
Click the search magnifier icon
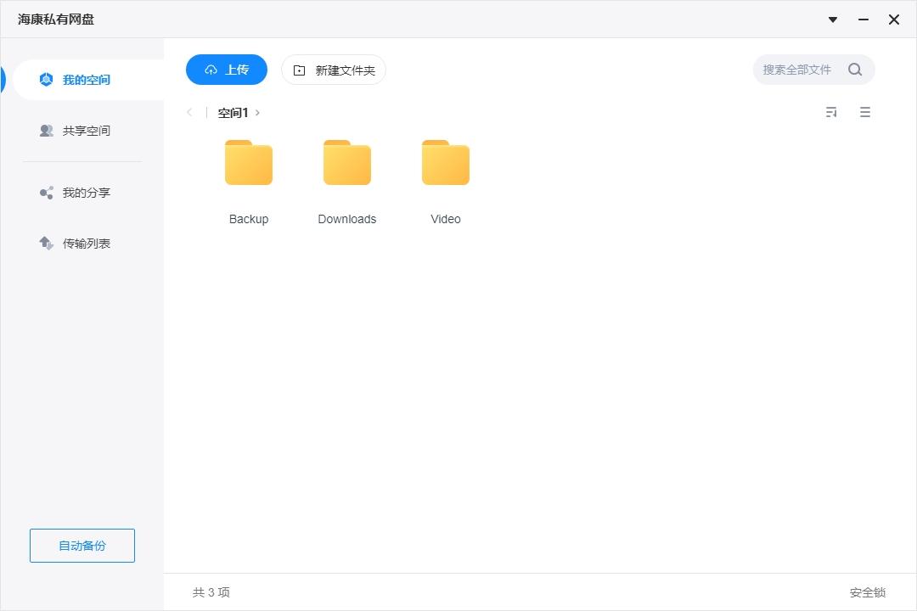[x=855, y=70]
